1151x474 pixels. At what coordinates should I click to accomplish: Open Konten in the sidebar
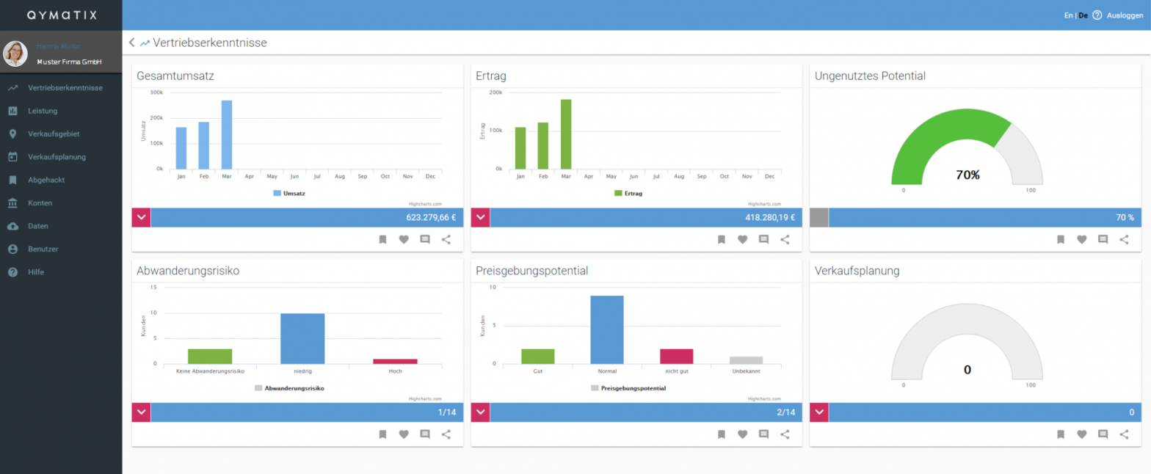tap(61, 203)
